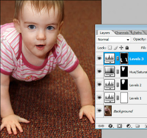Create new adjustment layer from bottom icon
The height and width of the screenshot is (138, 147).
pos(128,126)
